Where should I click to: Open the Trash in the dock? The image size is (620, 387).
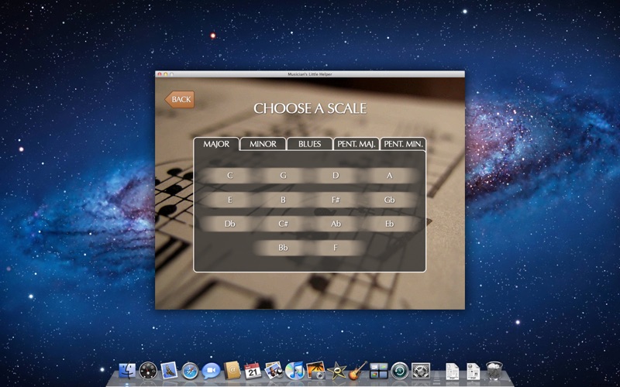tap(494, 372)
